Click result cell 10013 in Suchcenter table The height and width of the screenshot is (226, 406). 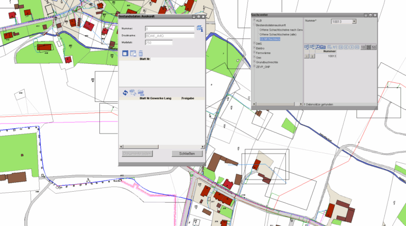pyautogui.click(x=331, y=56)
